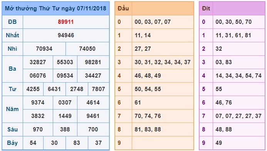Click the Bảy prize number 83
The image size is (267, 151).
click(77, 143)
